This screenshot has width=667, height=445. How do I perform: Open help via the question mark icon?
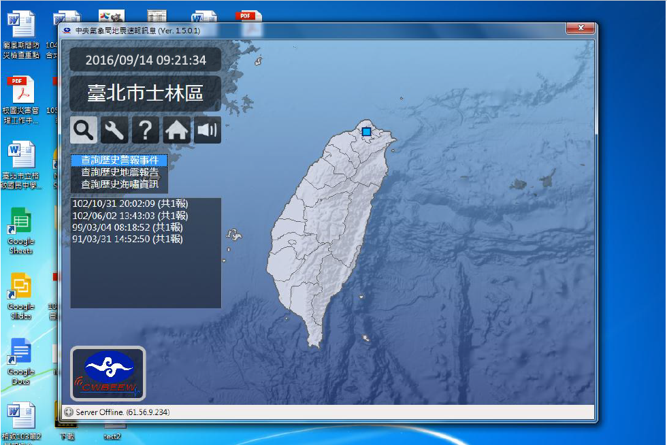click(146, 130)
